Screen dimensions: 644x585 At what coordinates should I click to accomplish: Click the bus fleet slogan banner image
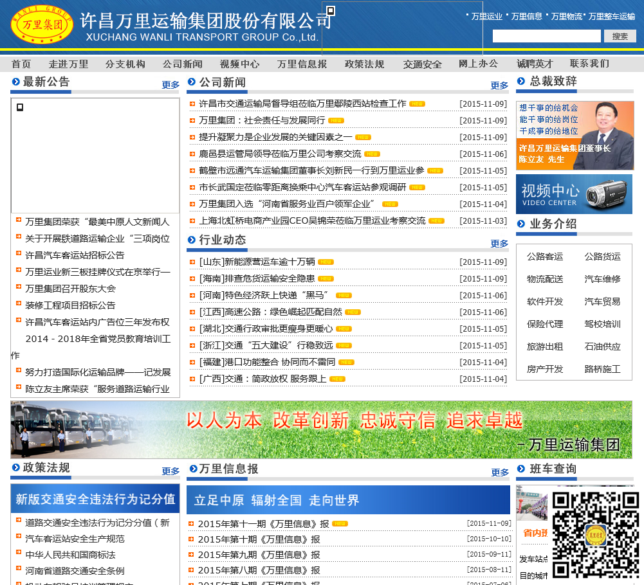tap(321, 430)
